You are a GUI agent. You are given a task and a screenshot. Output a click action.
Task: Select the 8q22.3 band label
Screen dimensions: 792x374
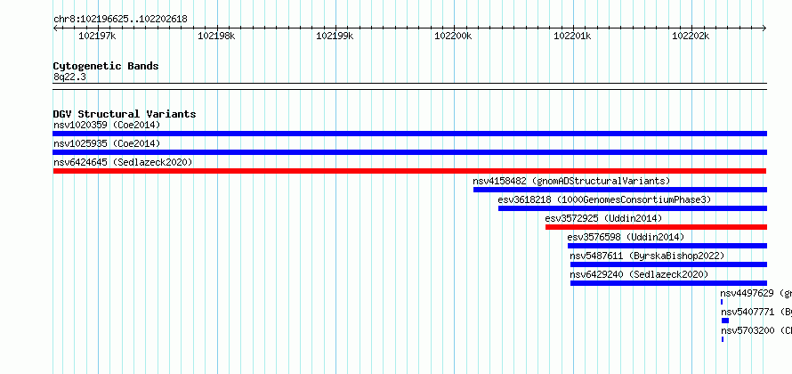click(69, 77)
